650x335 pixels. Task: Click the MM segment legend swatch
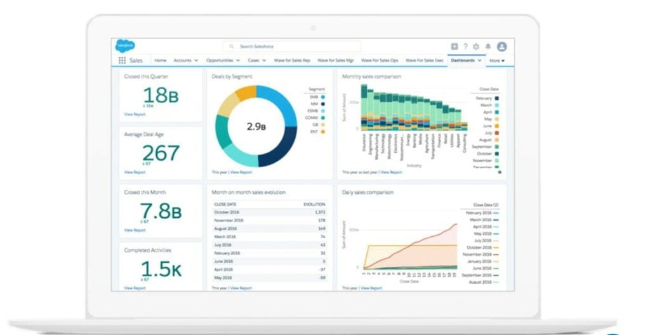click(x=323, y=104)
